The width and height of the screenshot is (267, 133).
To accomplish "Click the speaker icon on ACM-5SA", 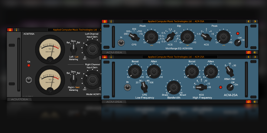I will coord(255,52).
